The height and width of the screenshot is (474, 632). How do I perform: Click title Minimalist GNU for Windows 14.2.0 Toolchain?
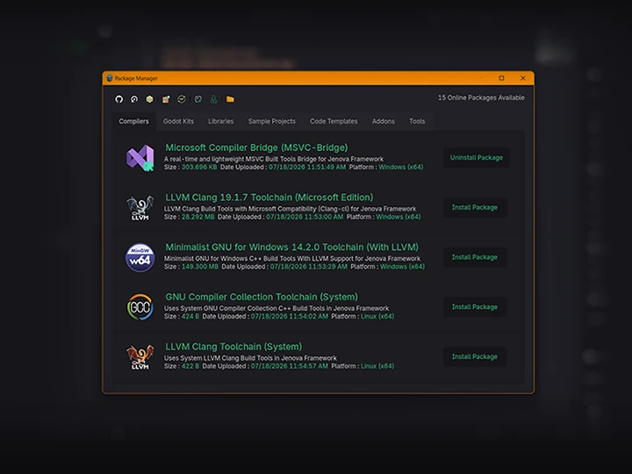[x=291, y=247]
